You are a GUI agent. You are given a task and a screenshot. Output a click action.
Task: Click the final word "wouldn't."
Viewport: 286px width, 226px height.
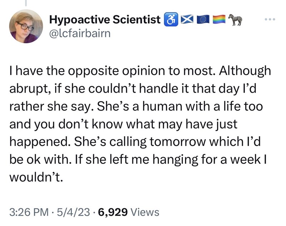36,177
